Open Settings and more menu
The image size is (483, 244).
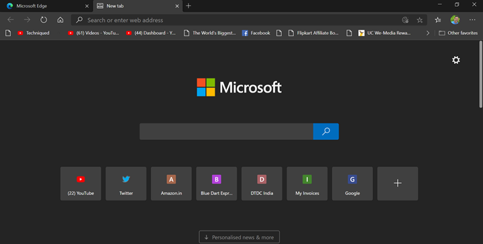point(472,20)
